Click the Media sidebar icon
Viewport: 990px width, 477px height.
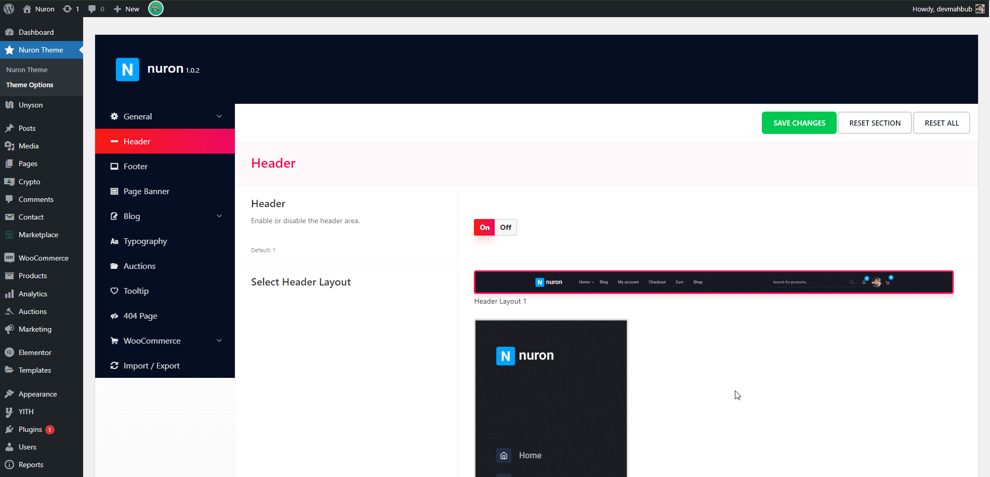click(x=9, y=146)
